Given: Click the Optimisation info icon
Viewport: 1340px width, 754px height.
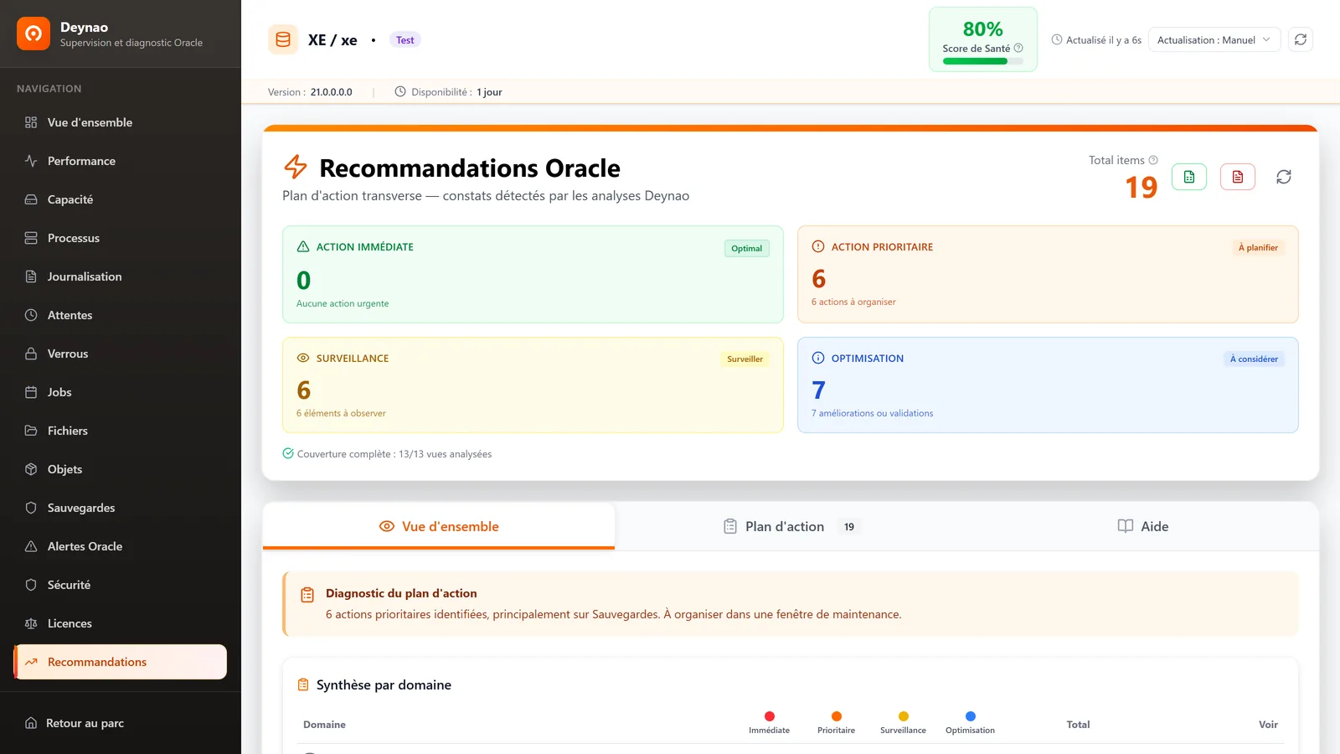Looking at the screenshot, I should click(818, 358).
